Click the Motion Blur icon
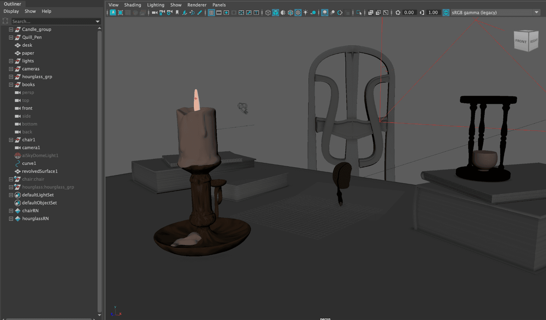 [x=332, y=13]
